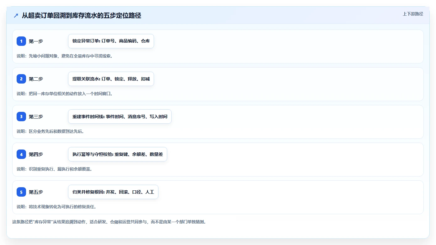Image resolution: width=436 pixels, height=245 pixels.
Task: Click the step number 5 badge
Action: (21, 192)
